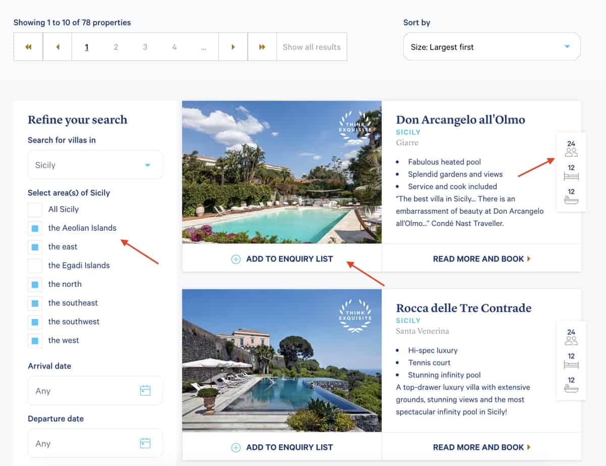Image resolution: width=606 pixels, height=466 pixels.
Task: Add Rocca delle Tre Contrade to enquiry list
Action: (282, 447)
